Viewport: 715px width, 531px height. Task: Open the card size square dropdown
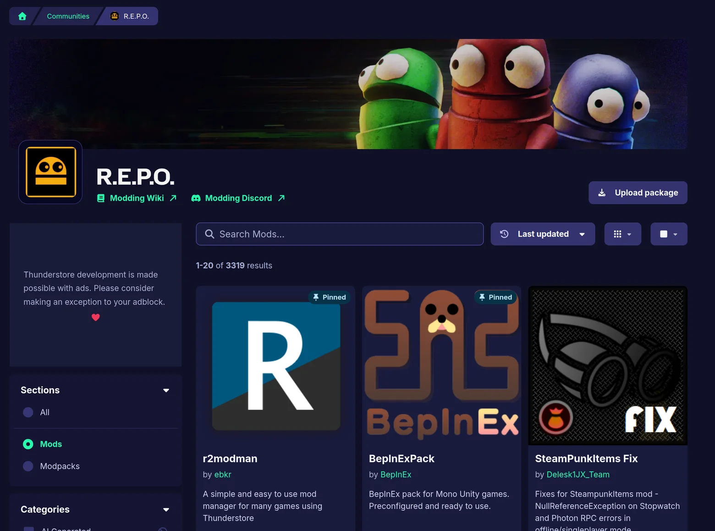(669, 234)
